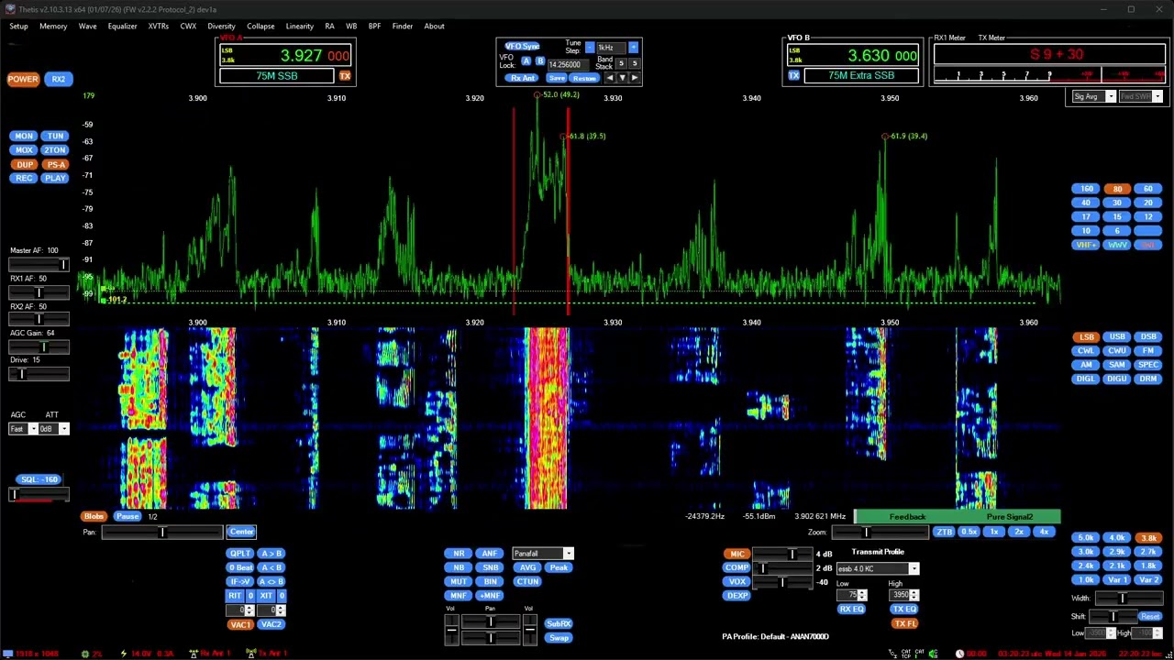The image size is (1174, 660).
Task: Open the ATT 0dB dropdown
Action: [x=52, y=429]
